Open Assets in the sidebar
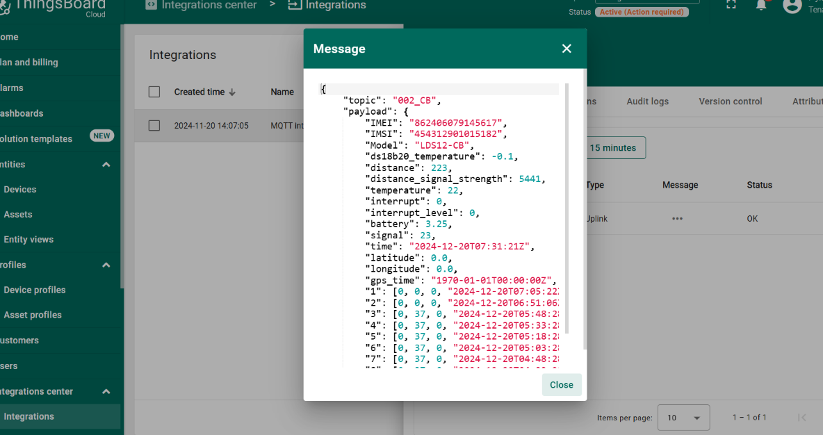 click(x=60, y=214)
